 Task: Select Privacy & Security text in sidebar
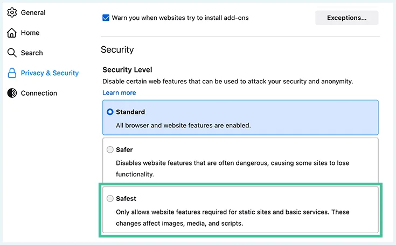50,73
